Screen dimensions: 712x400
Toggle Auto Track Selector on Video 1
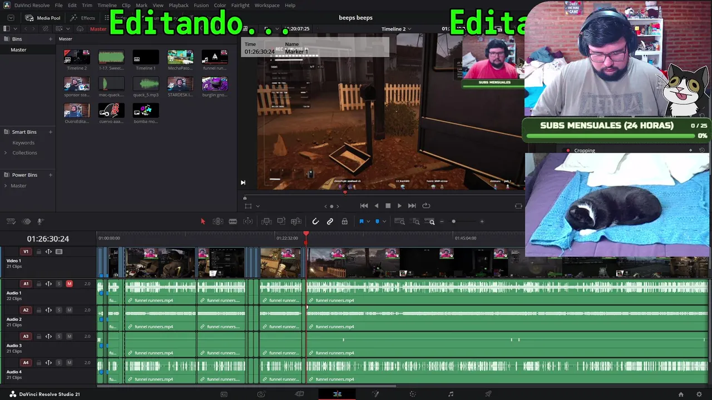click(48, 252)
